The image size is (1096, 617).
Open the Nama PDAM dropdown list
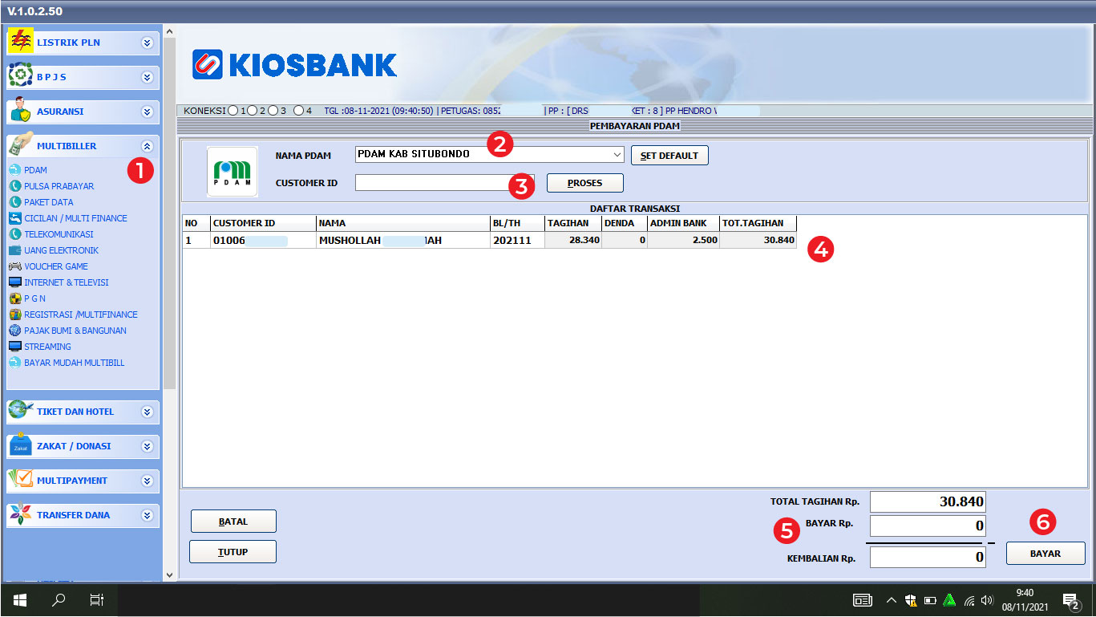[617, 154]
